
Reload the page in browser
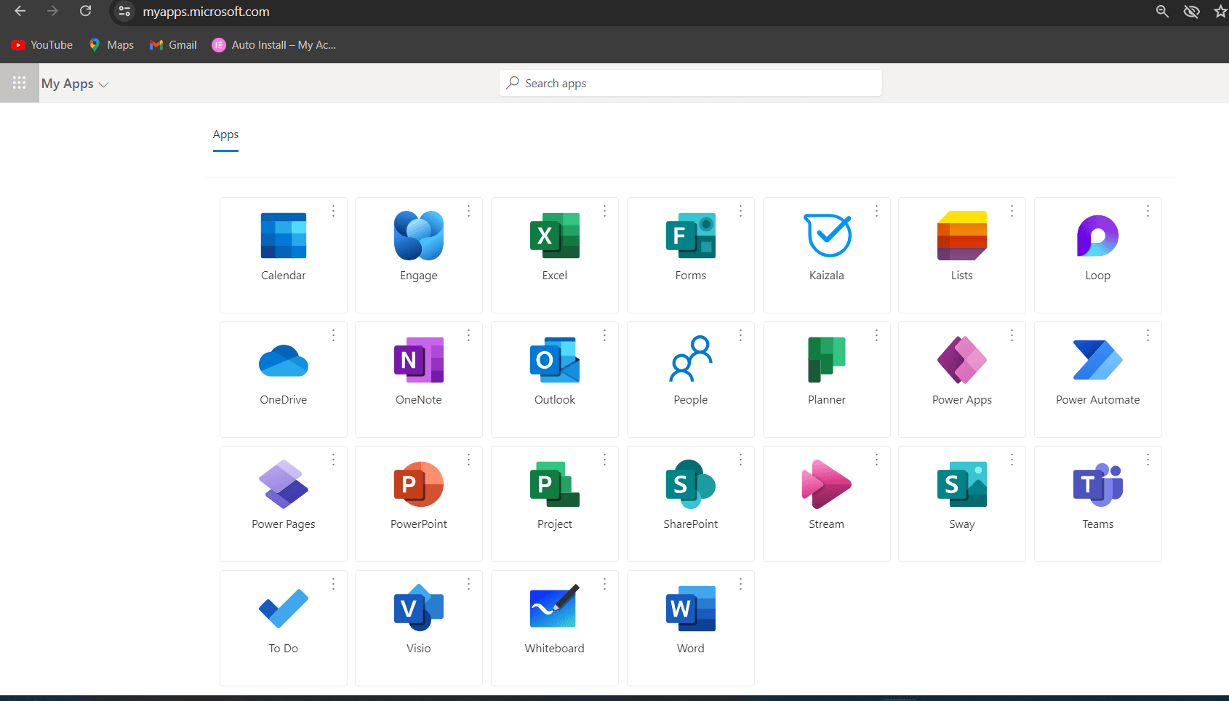click(x=85, y=11)
